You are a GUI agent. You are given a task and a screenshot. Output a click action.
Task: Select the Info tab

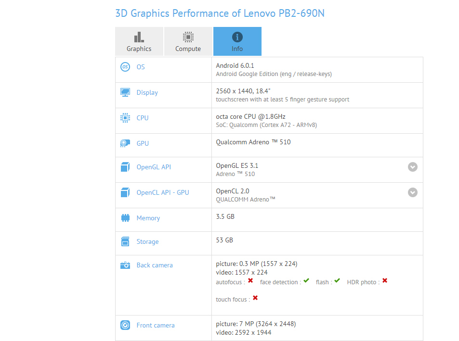[x=237, y=41]
